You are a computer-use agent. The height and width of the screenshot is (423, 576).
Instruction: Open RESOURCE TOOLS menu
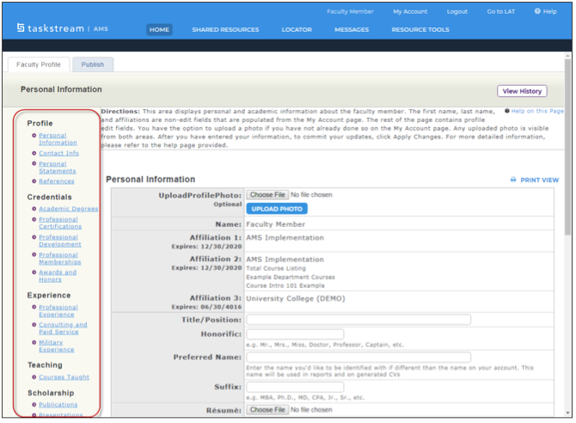[x=420, y=30]
